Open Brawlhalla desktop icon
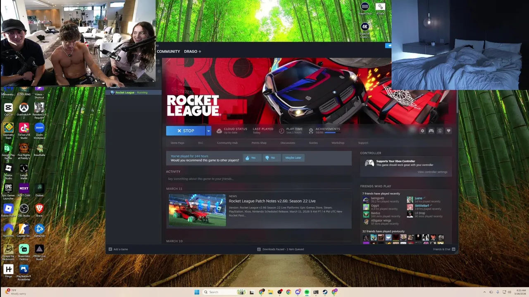This screenshot has width=529, height=297. pos(39,150)
